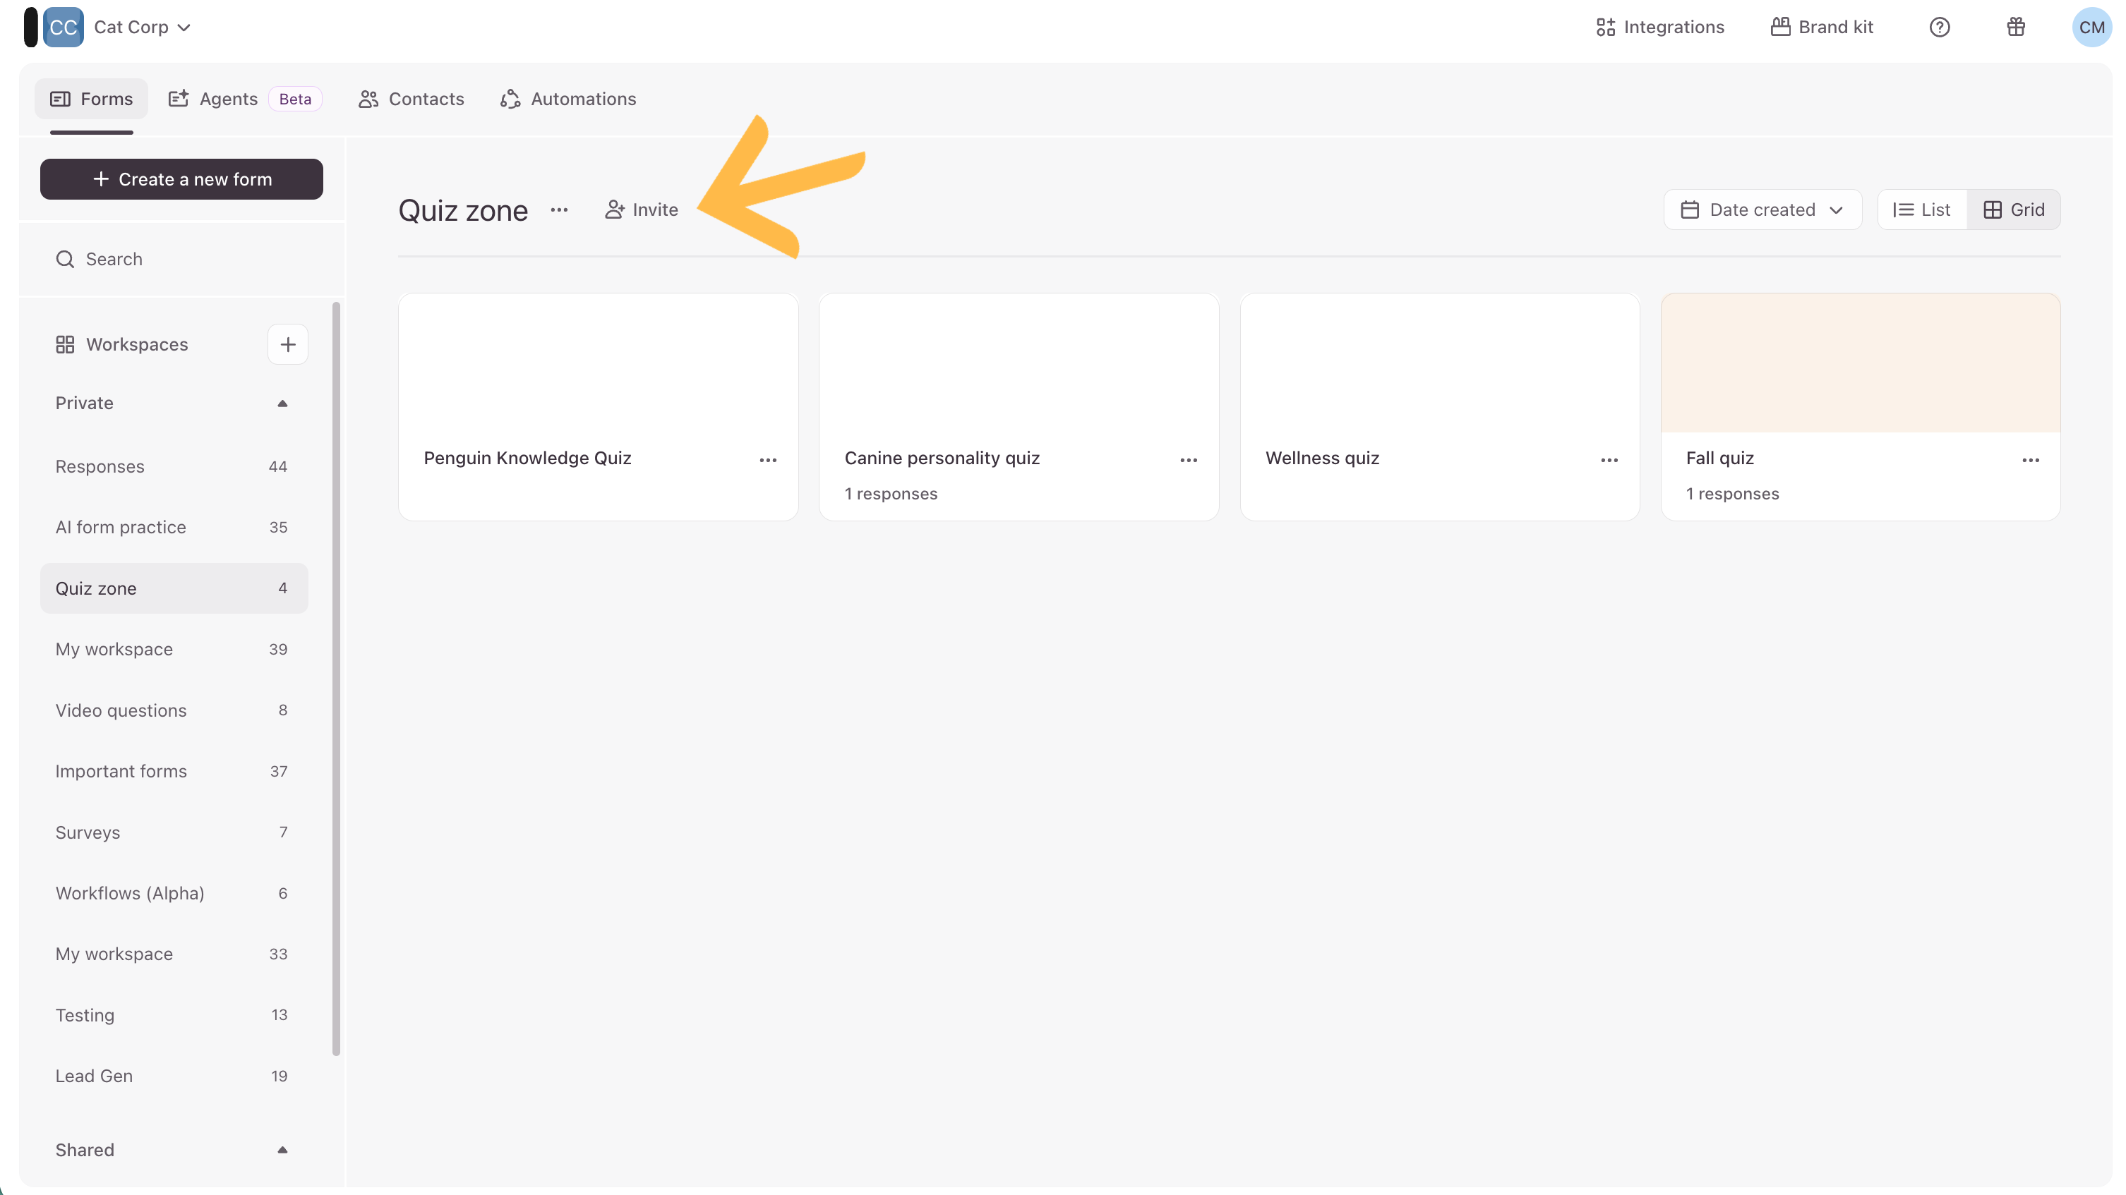Click Invite next to Quiz zone
The image size is (2126, 1195).
pyautogui.click(x=642, y=210)
